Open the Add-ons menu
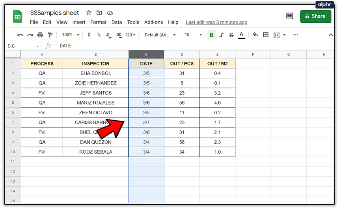 (x=153, y=22)
